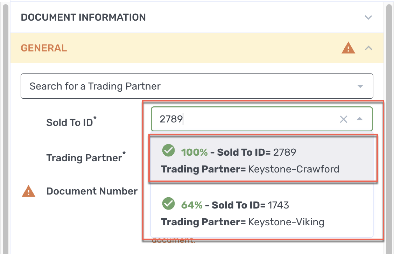Screen dimensions: 394x254
Task: Click the green checkmark on the 100% match
Action: click(168, 150)
